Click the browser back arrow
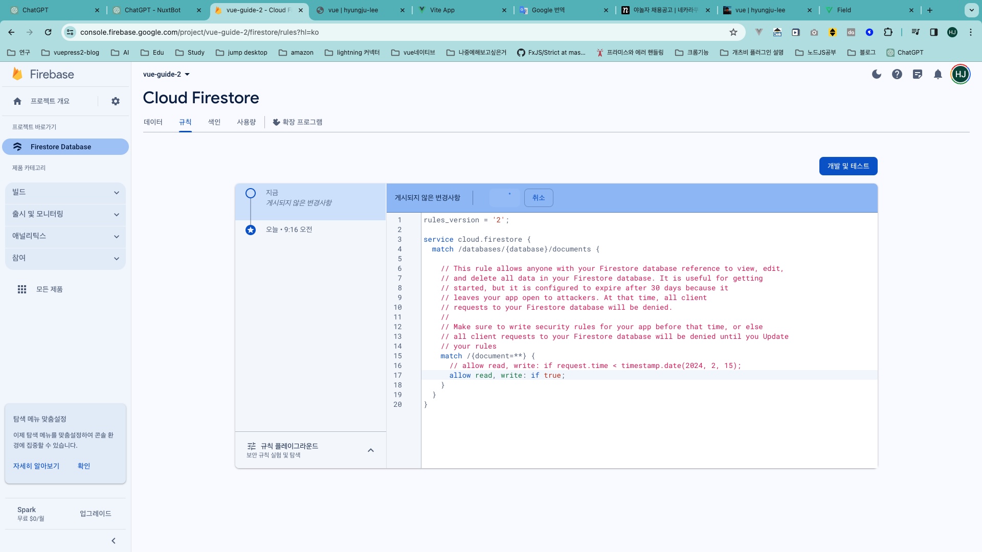 pos(11,32)
